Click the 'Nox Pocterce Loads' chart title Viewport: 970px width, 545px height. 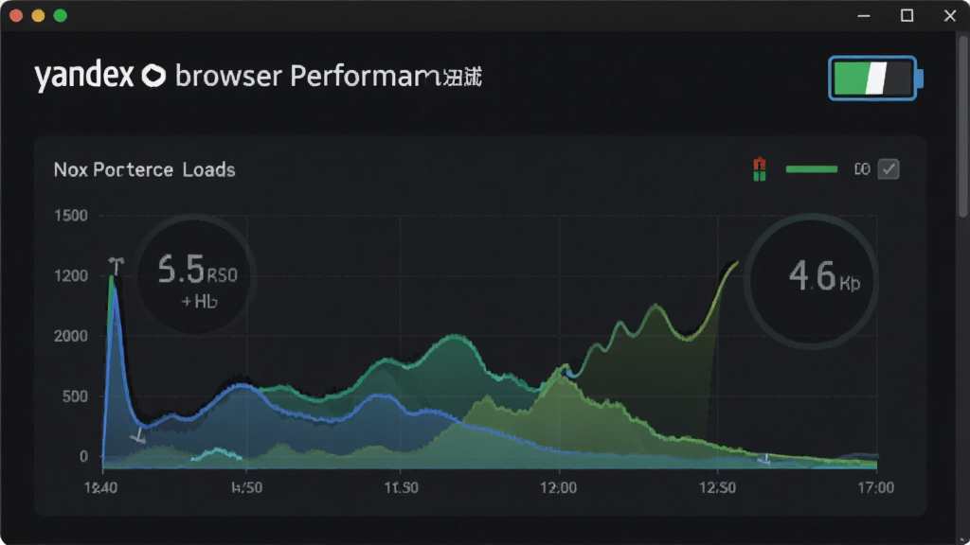pyautogui.click(x=144, y=170)
